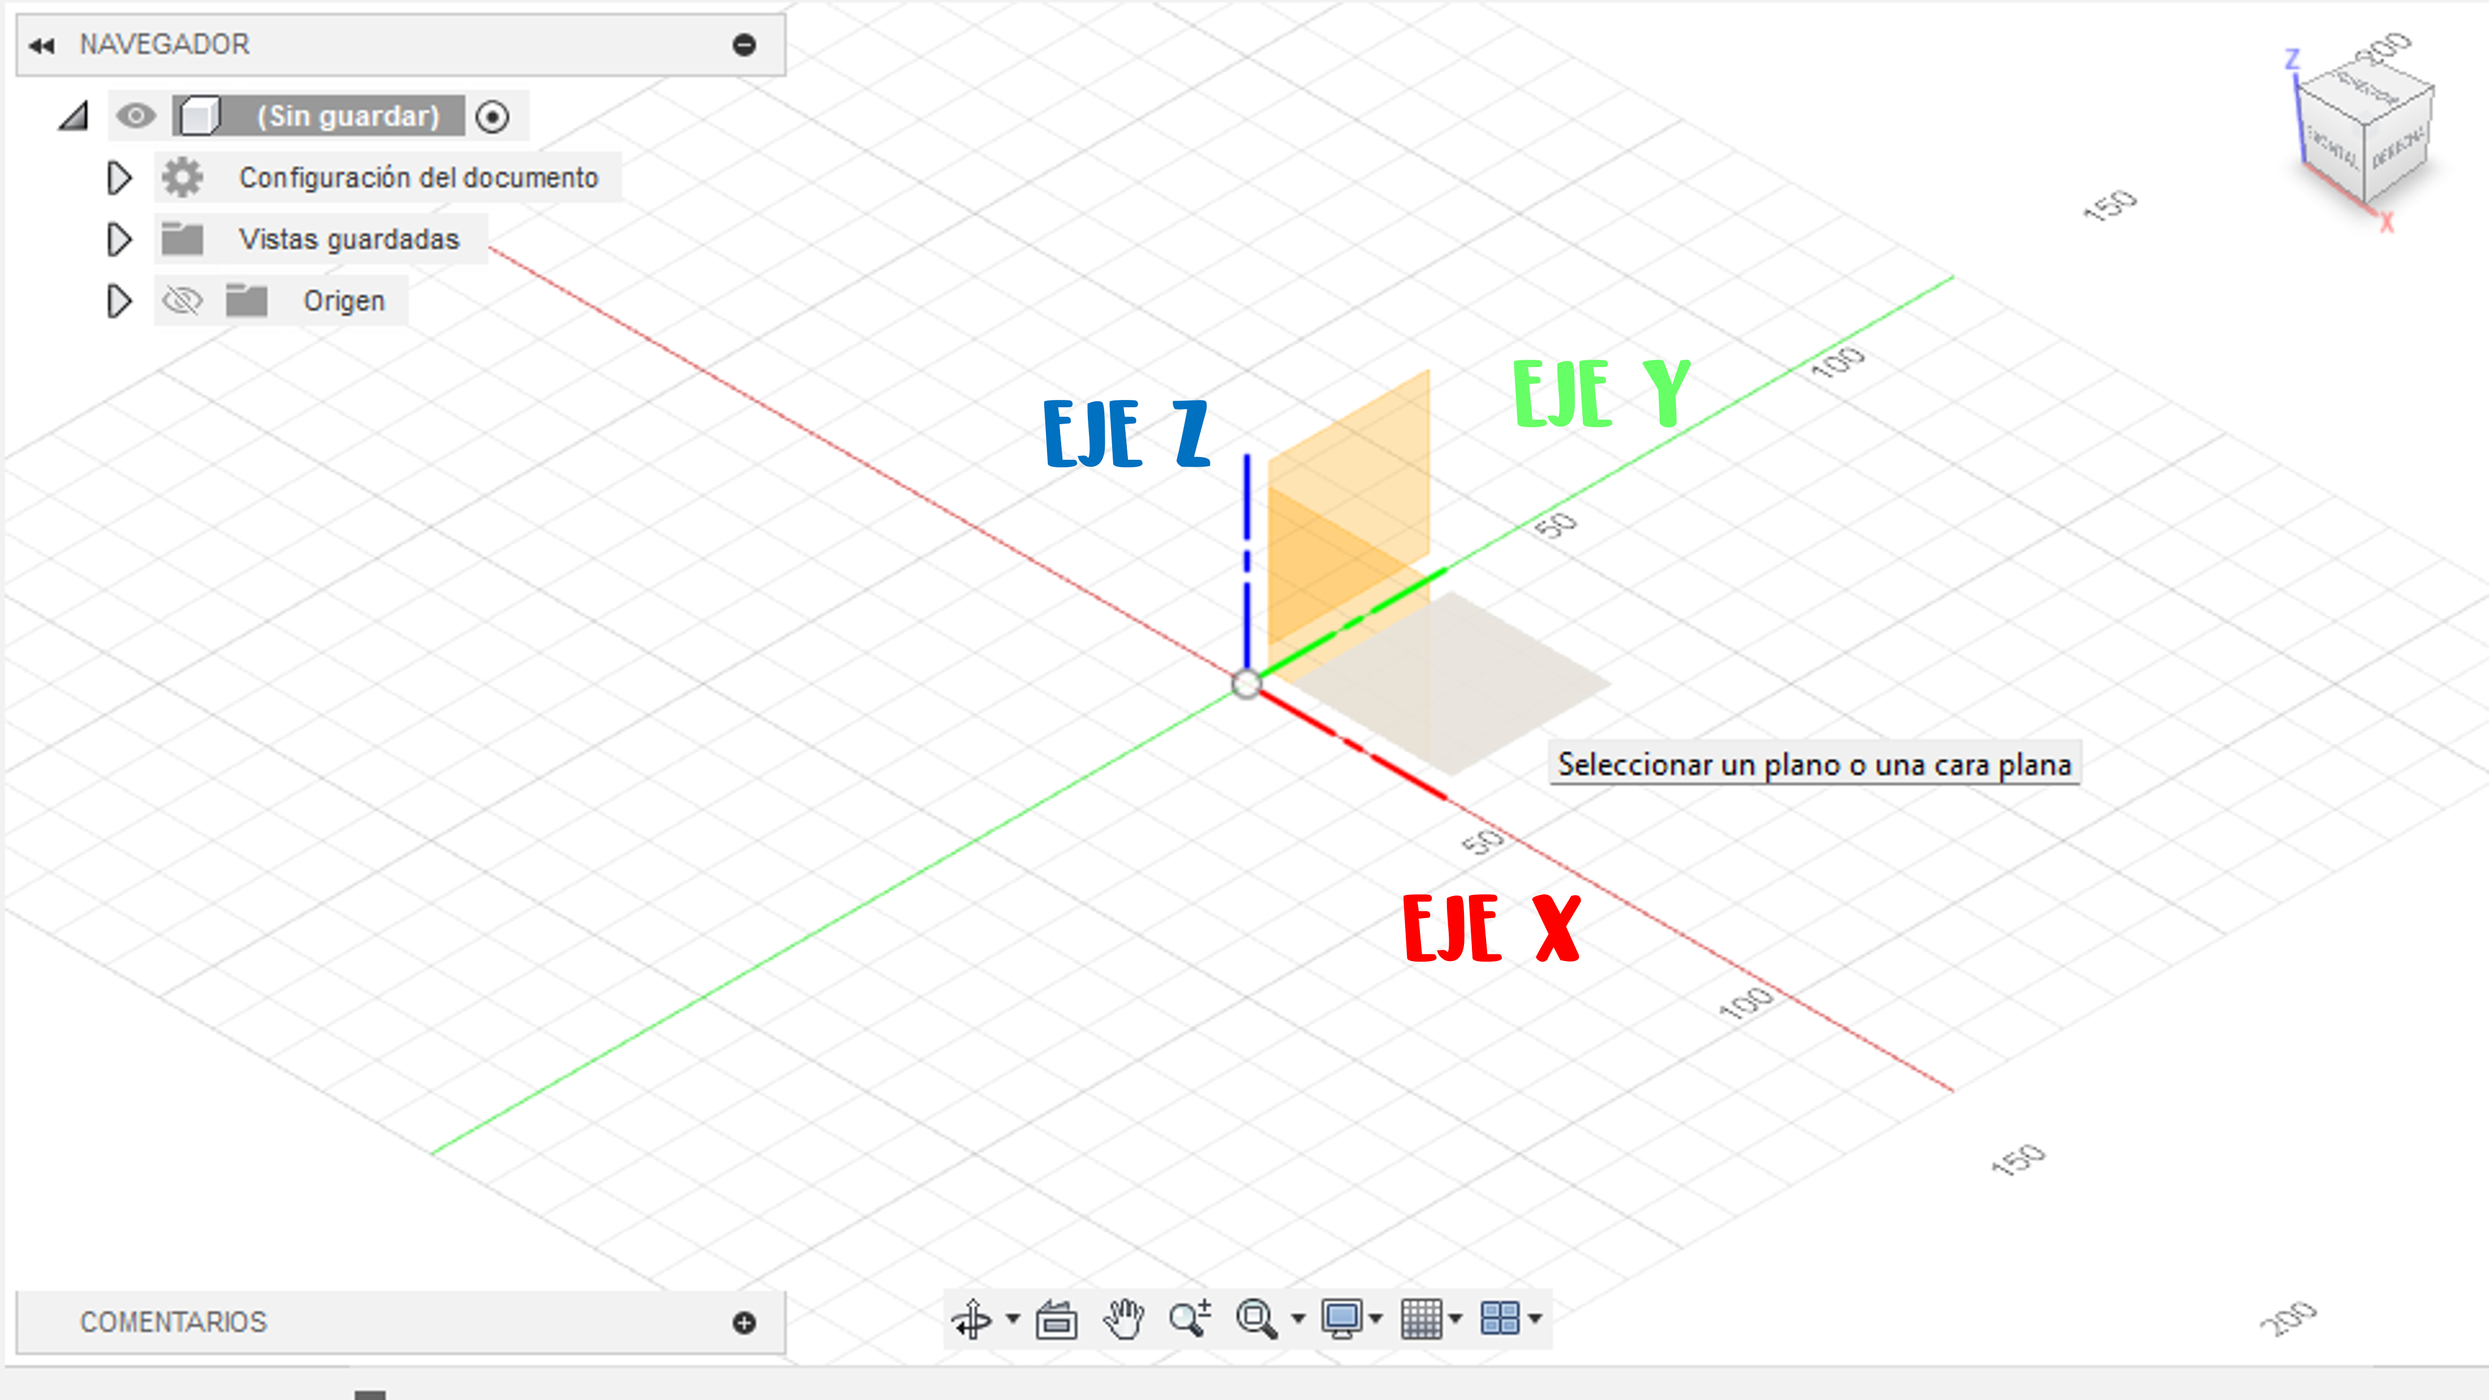2489x1400 pixels.
Task: Click the Viewports layout icon
Action: (x=1500, y=1319)
